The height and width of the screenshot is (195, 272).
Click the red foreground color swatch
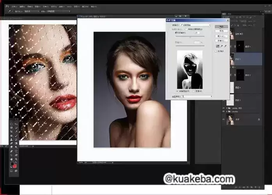(14, 166)
